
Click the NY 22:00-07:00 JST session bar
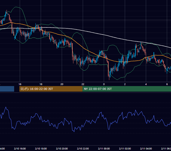127,89
